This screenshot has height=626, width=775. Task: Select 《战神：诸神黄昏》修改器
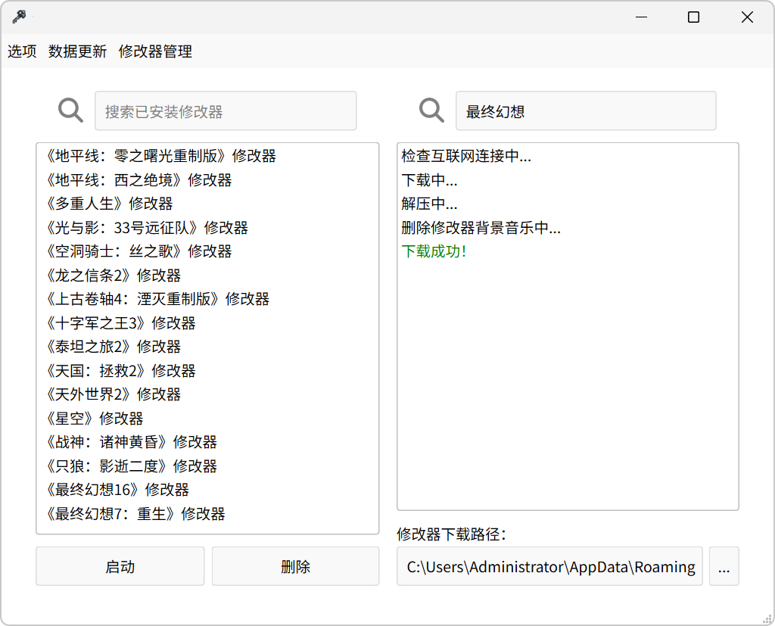click(x=207, y=442)
